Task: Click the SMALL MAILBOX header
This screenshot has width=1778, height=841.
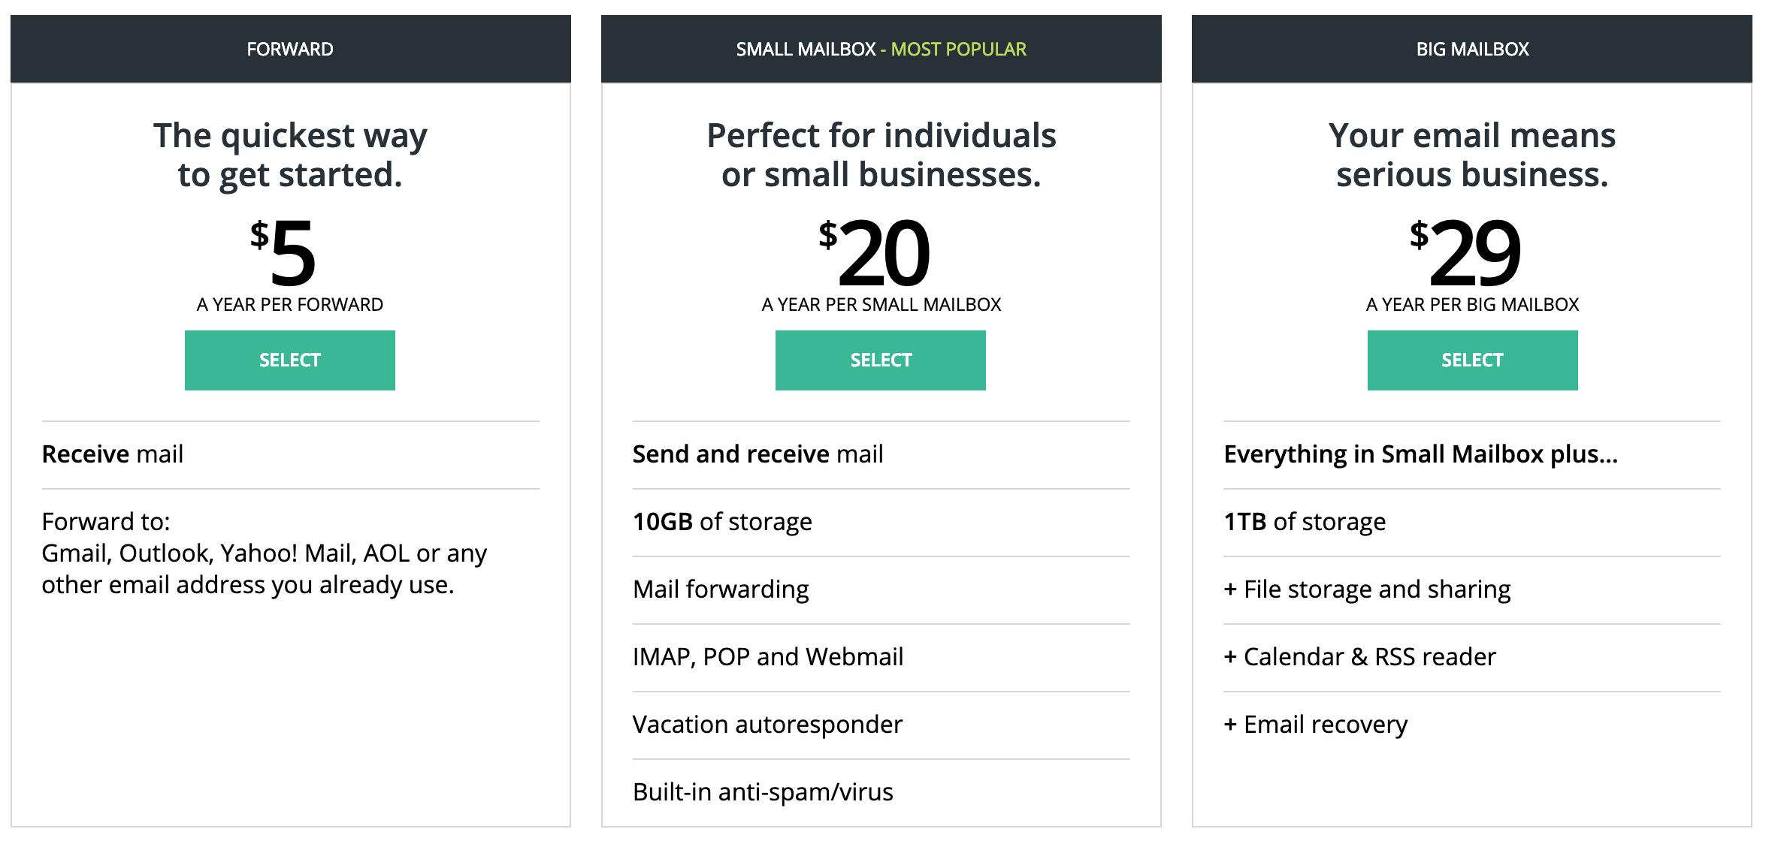Action: click(x=806, y=49)
